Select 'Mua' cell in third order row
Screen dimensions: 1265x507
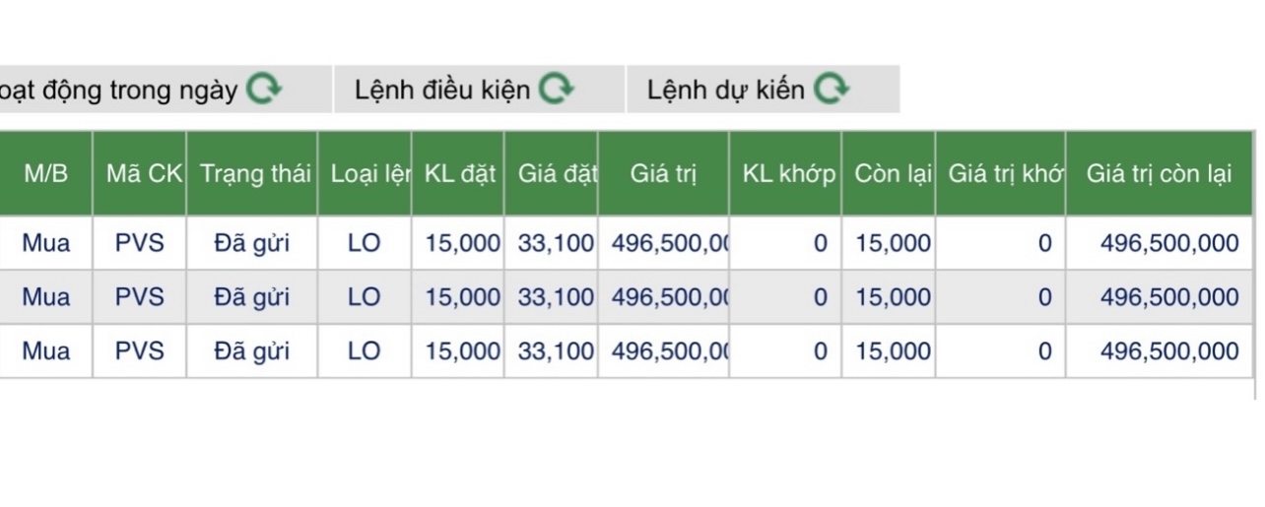pos(46,351)
